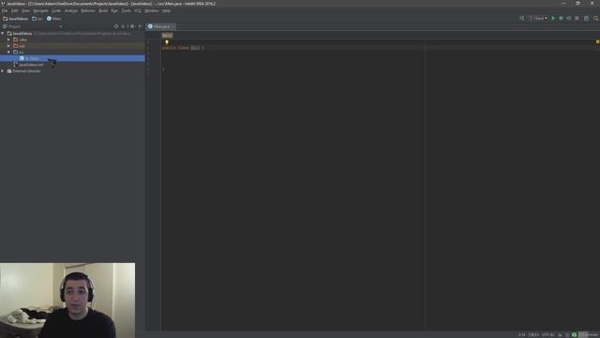Run the Clock configuration with green play

[553, 19]
